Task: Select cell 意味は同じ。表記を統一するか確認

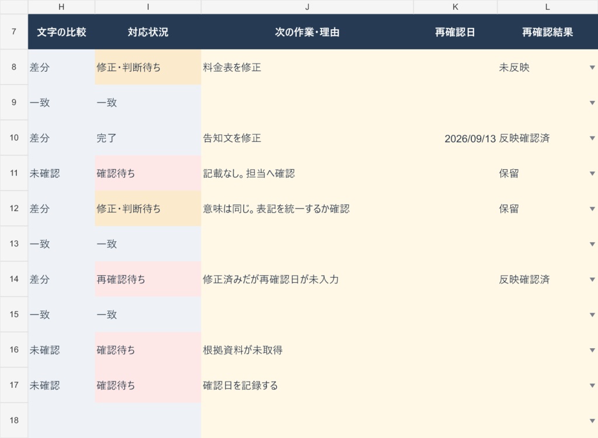Action: coord(307,208)
